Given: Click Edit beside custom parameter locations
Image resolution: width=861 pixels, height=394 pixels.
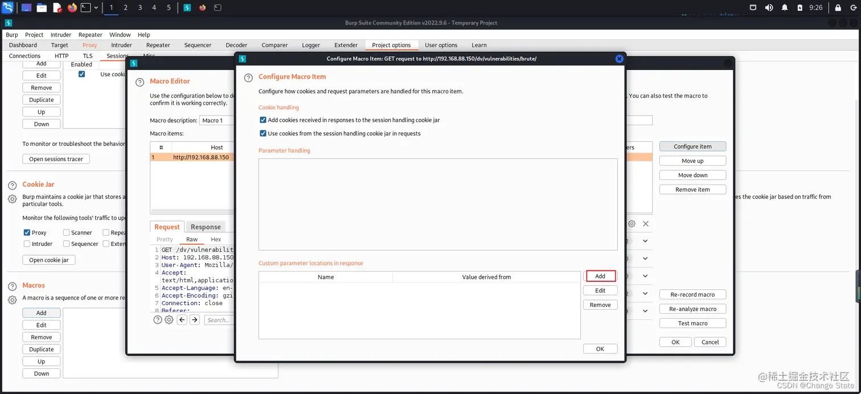Looking at the screenshot, I should pyautogui.click(x=600, y=290).
